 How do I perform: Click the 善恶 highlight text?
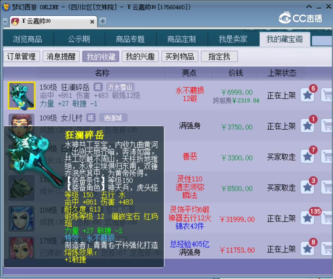point(190,156)
